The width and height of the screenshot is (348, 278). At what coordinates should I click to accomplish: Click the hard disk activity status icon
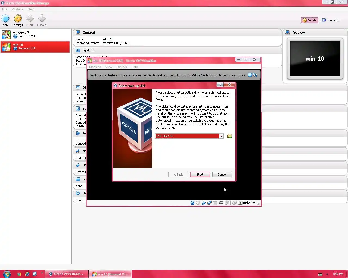[192, 203]
